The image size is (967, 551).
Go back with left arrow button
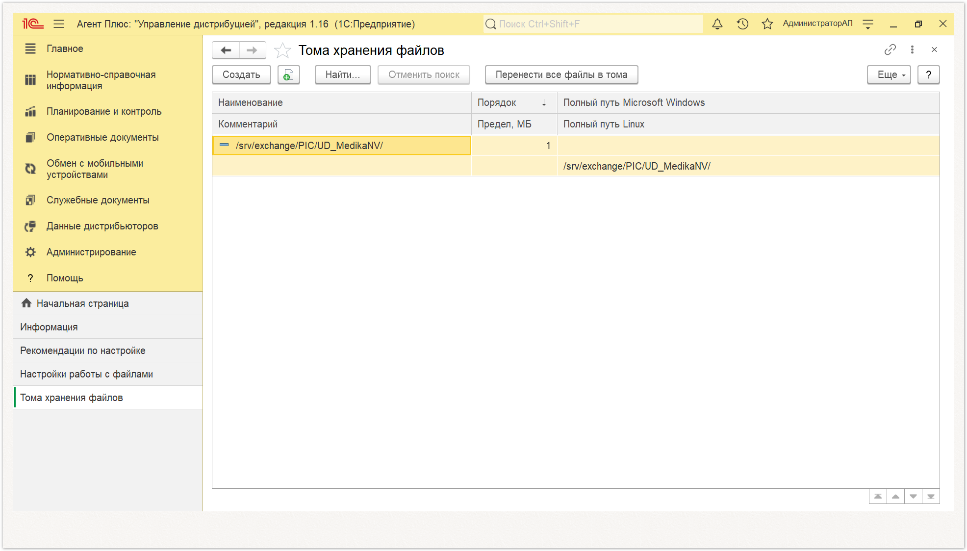tap(226, 50)
